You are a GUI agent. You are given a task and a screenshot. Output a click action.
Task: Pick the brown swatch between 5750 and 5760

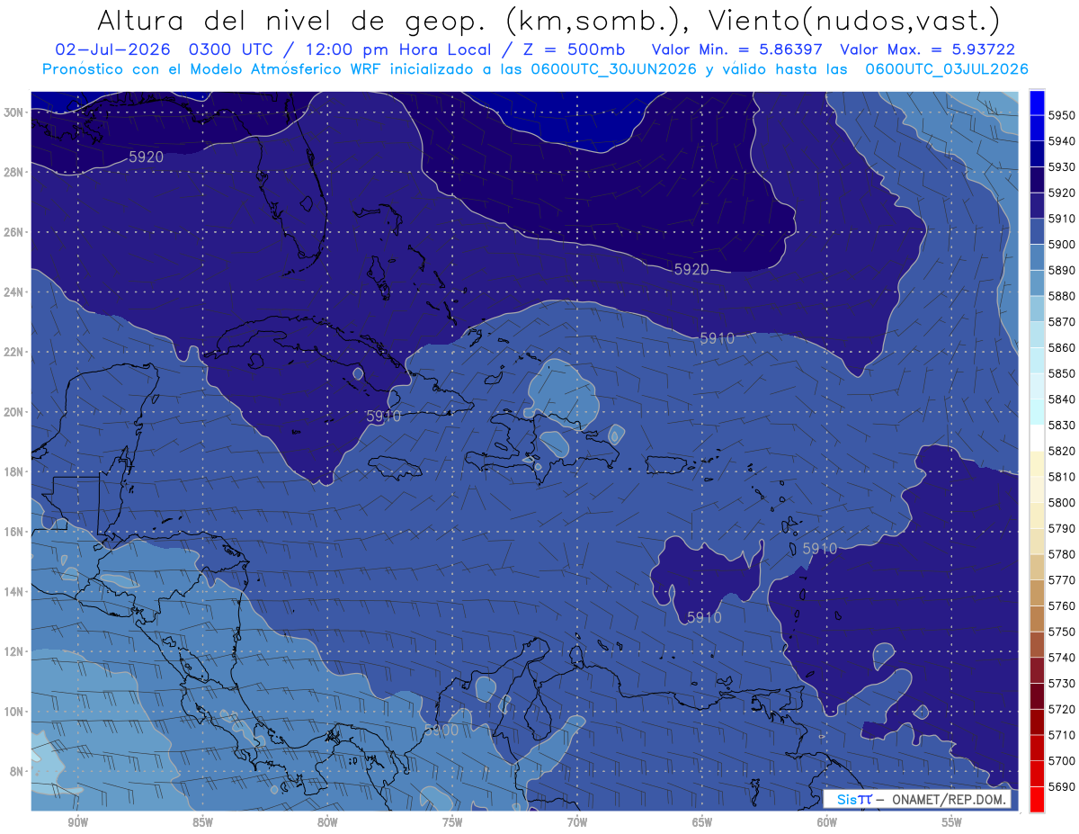[x=1037, y=618]
